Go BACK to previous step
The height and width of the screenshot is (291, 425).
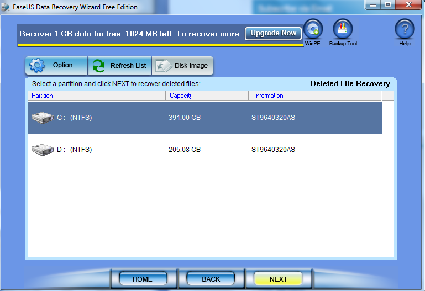click(211, 279)
